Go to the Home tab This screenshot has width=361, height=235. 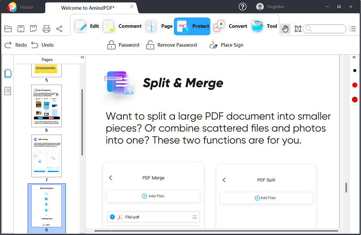coord(26,7)
